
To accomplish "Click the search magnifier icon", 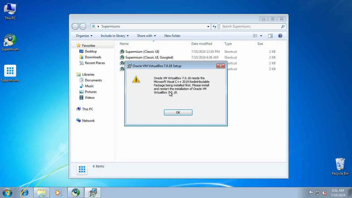I will [283, 26].
